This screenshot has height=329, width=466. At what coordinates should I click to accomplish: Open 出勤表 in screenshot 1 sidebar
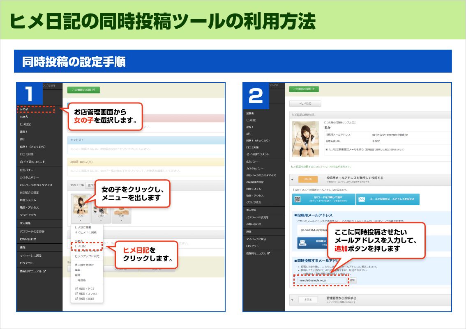coord(24,117)
